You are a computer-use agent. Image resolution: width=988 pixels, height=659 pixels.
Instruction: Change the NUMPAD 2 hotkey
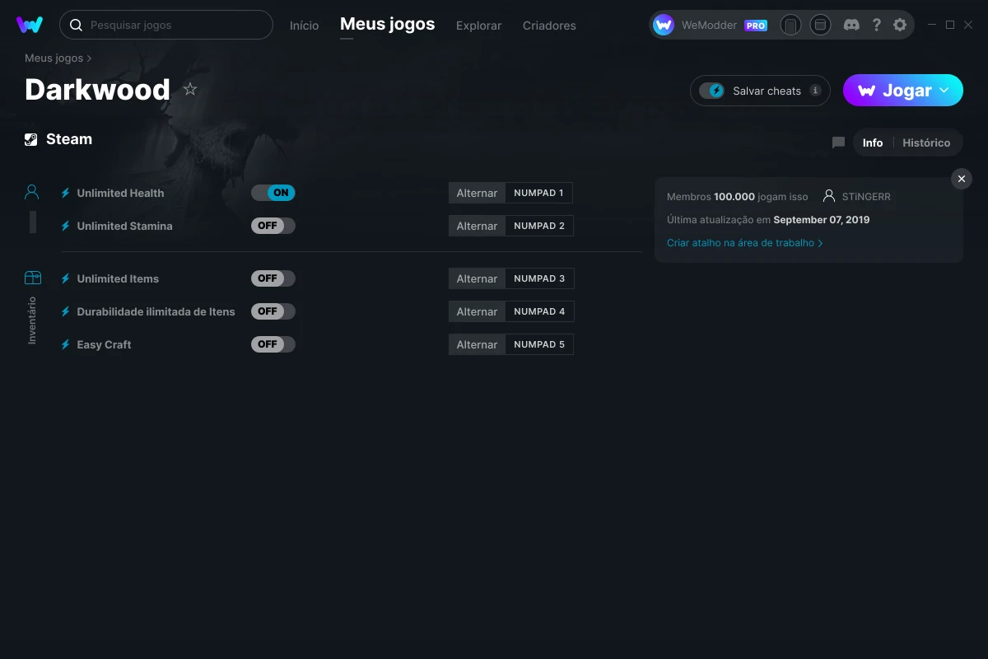pos(539,226)
